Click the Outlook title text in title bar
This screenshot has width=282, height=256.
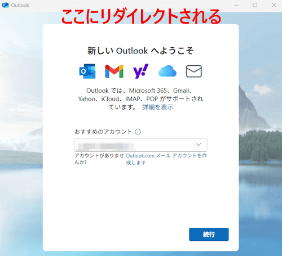(20, 5)
